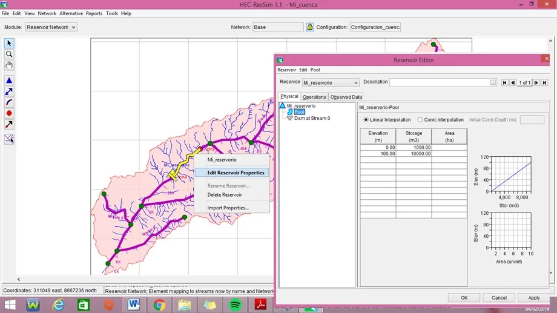Image resolution: width=557 pixels, height=313 pixels.
Task: Open the Network menu
Action: 47,13
